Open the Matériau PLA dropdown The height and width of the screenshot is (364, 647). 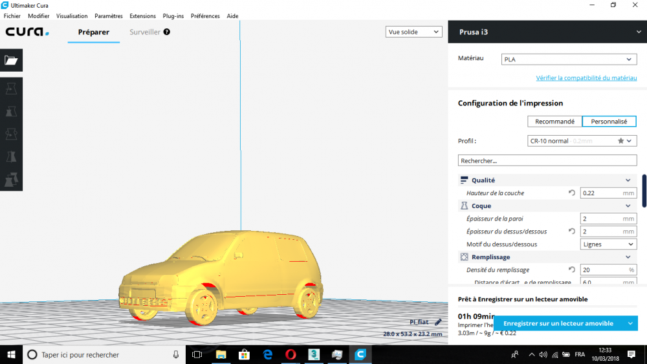click(569, 59)
